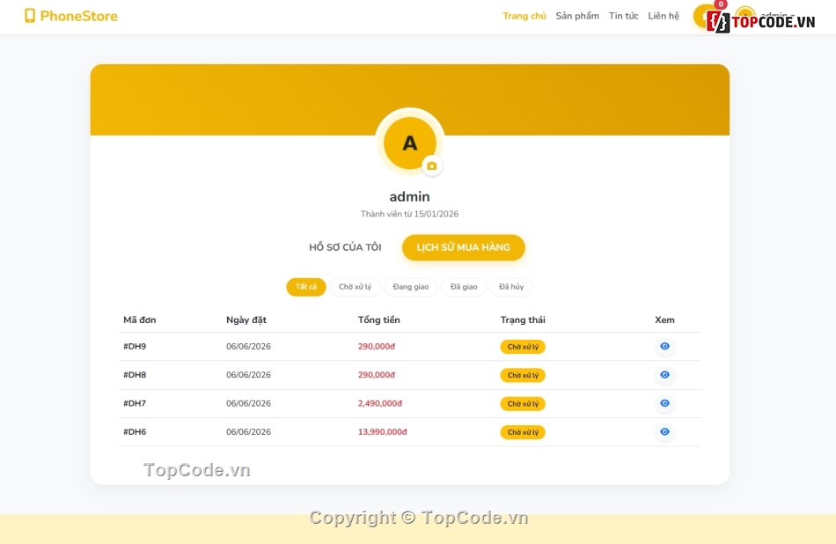
Task: Click Chờ xử lý badge of #DH6
Action: click(523, 432)
